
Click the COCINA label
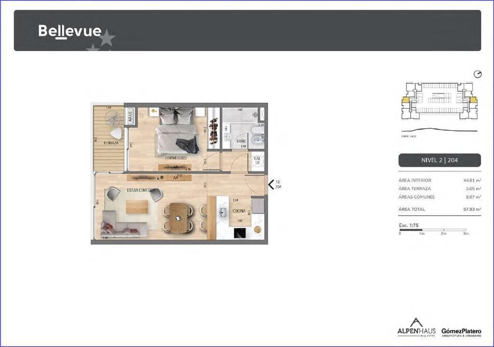click(x=239, y=211)
